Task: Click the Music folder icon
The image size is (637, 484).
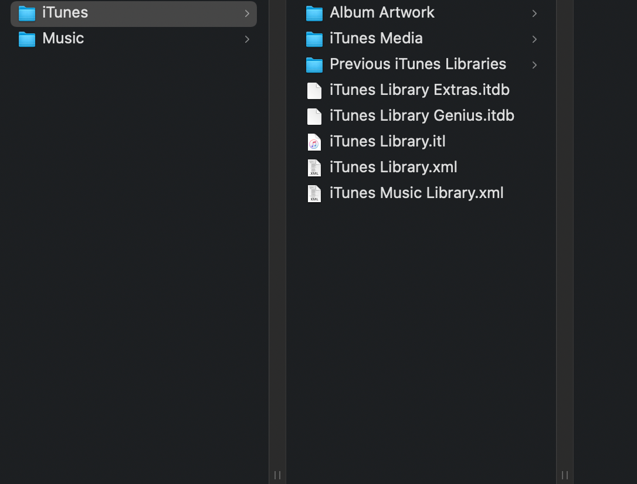Action: click(27, 39)
